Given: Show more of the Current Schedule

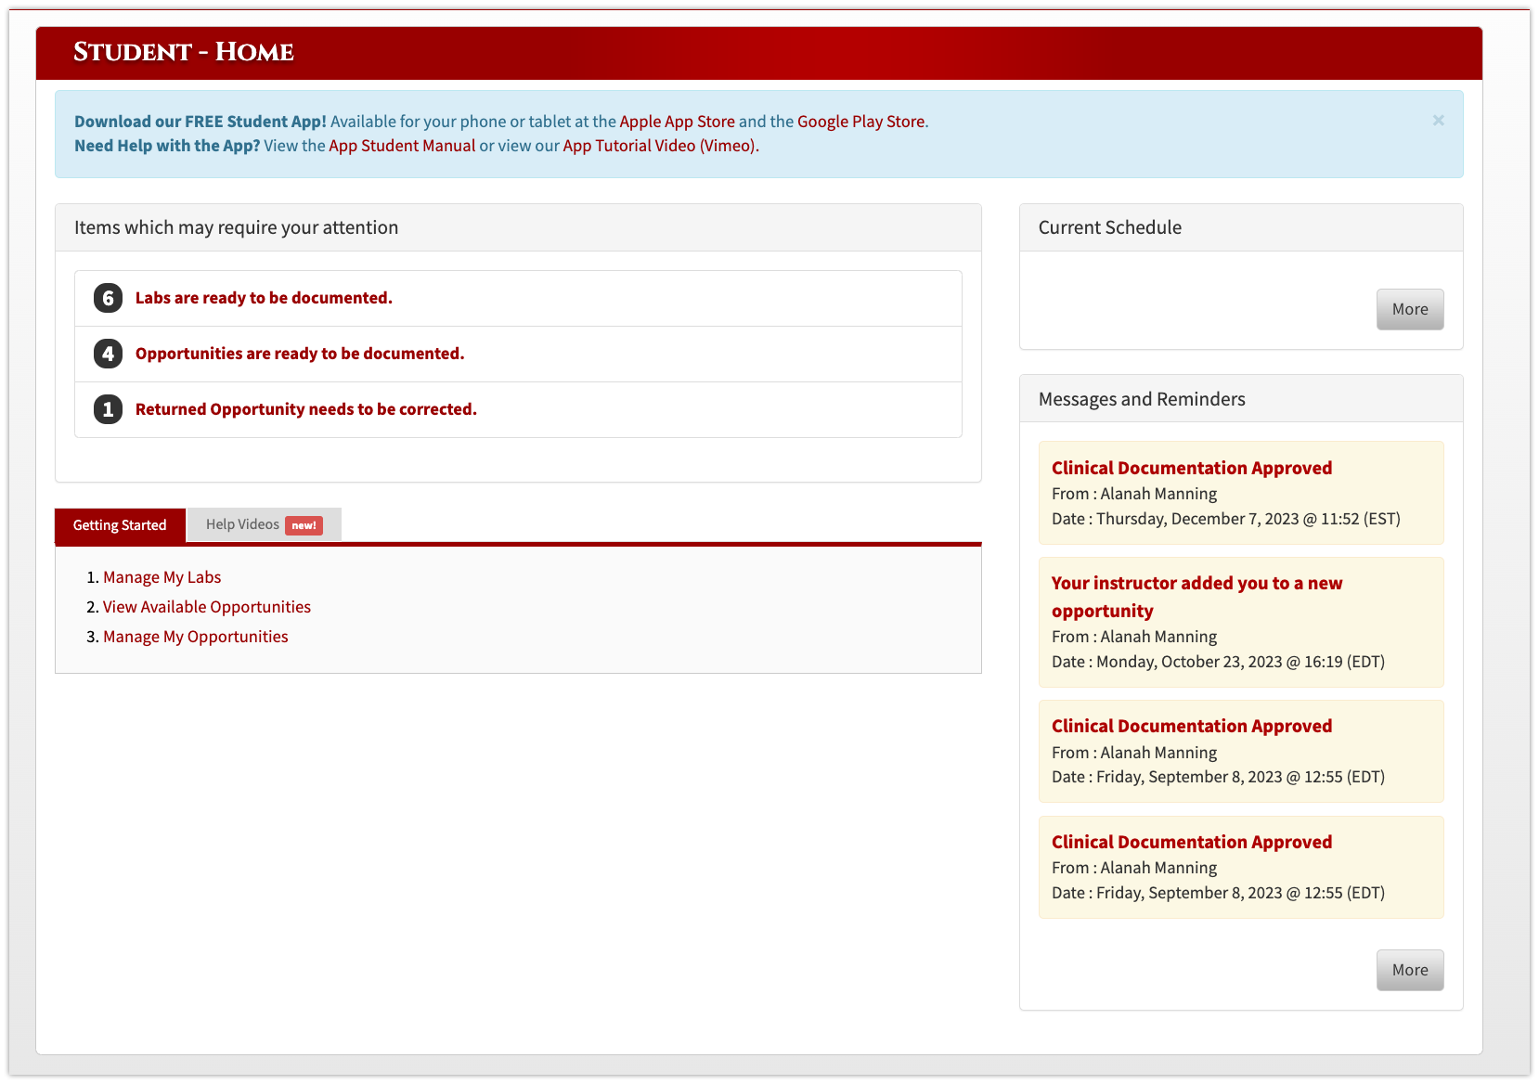Looking at the screenshot, I should click(x=1409, y=309).
